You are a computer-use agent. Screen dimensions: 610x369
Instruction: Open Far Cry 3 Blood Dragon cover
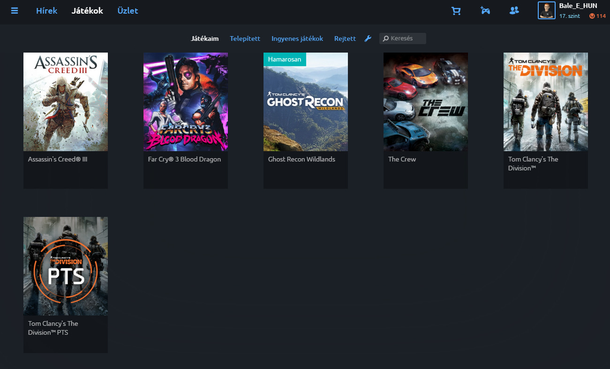186,102
